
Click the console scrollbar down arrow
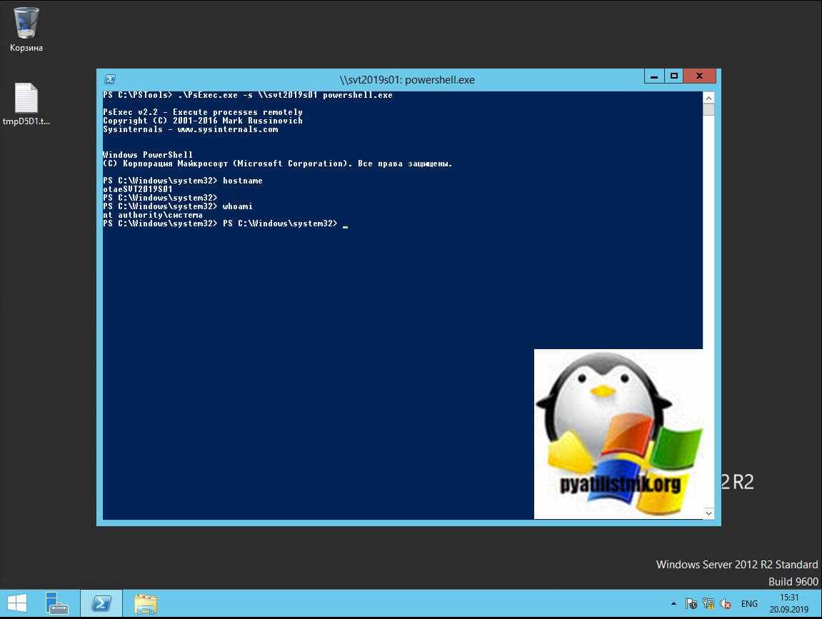coord(708,513)
